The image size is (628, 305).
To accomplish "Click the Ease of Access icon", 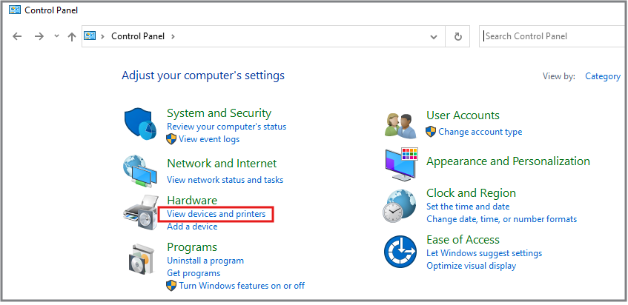I will tap(401, 252).
